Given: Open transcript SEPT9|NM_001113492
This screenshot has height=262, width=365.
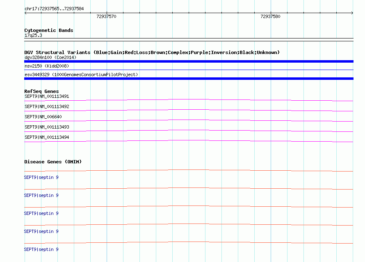Looking at the screenshot, I should point(47,106).
